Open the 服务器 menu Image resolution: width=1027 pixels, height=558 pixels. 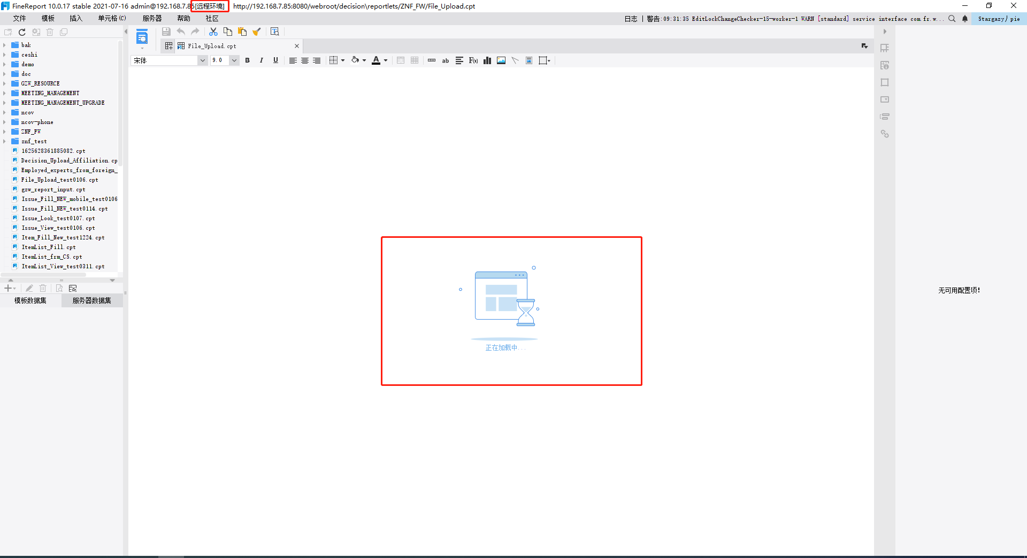pos(152,19)
